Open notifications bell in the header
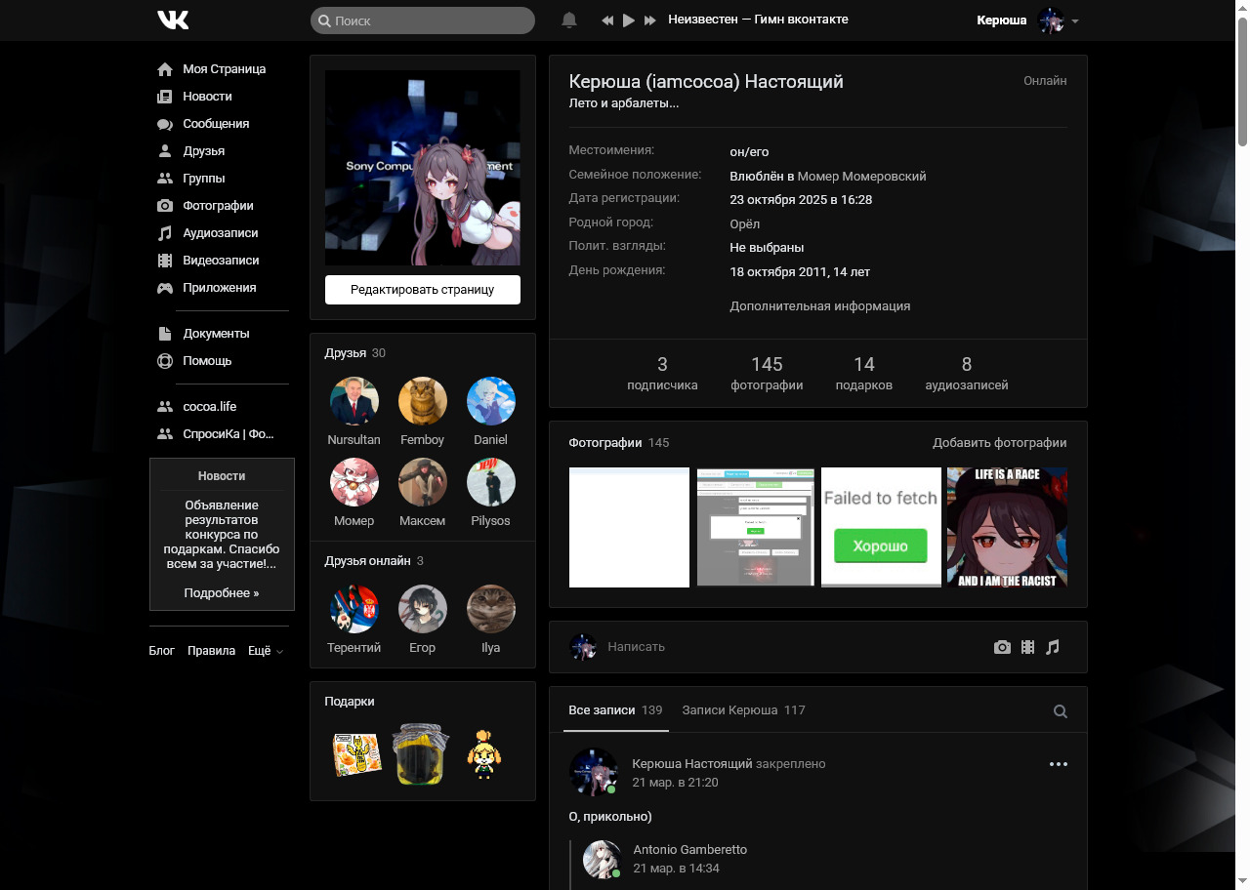1250x890 pixels. coord(569,20)
